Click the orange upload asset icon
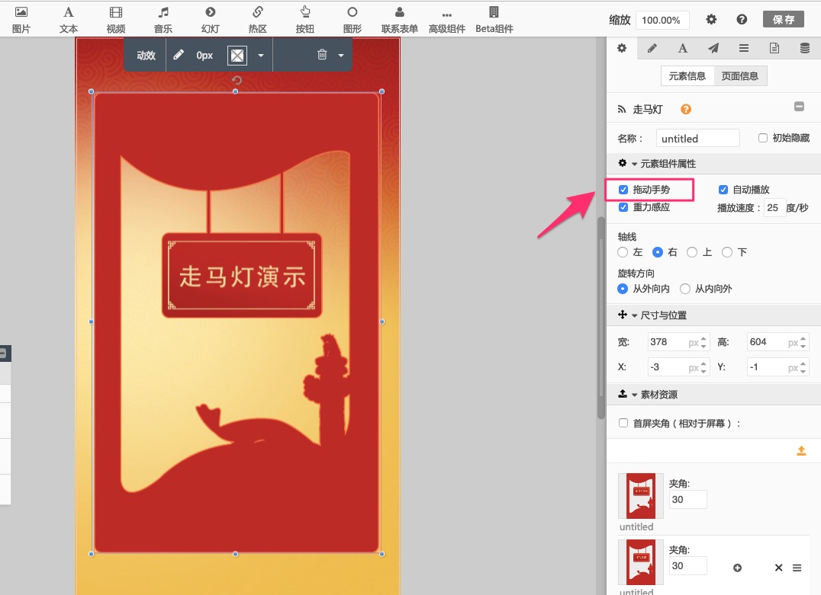 tap(801, 451)
